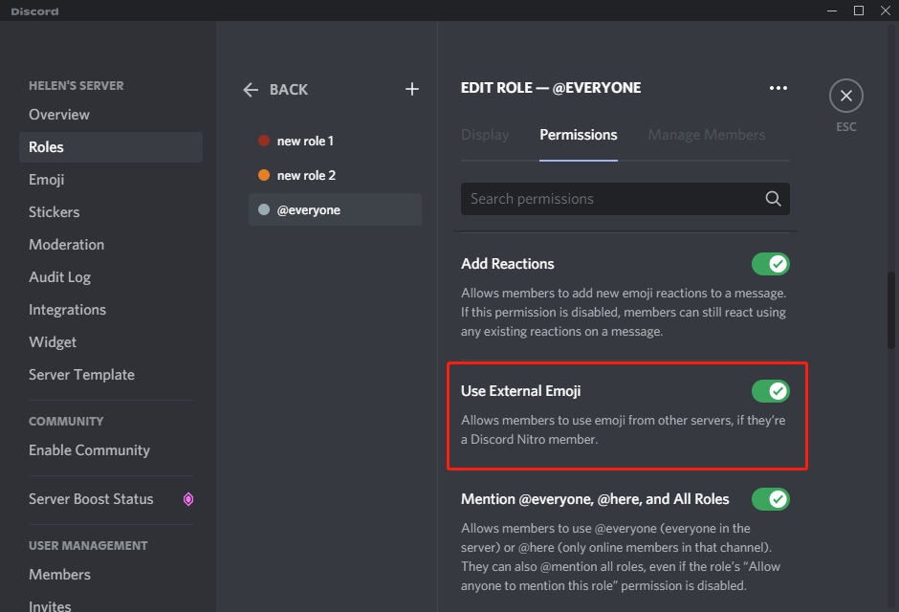899x612 pixels.
Task: Disable Mention @everyone, @here, and All Roles
Action: coord(770,498)
